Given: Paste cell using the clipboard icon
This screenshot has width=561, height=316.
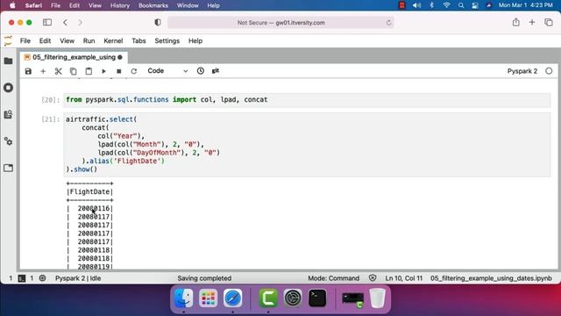Looking at the screenshot, I should tap(89, 71).
